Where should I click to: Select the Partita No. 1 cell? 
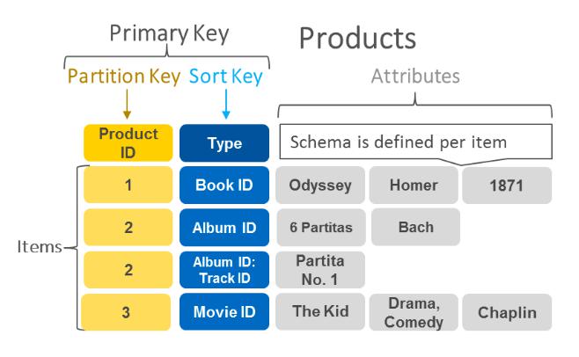[x=320, y=270]
